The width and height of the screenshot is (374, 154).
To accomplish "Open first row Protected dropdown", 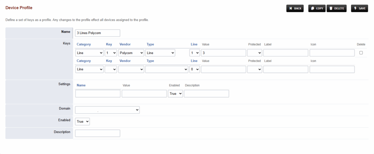I will tap(255, 53).
